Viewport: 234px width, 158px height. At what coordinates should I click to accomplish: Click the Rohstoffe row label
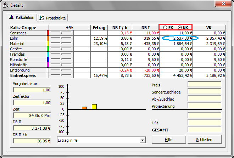18,60
